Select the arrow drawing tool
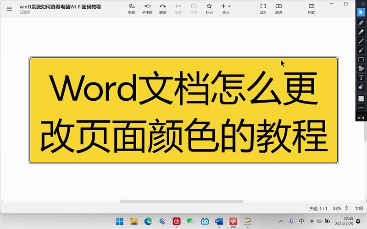367x229 pixels. [361, 50]
